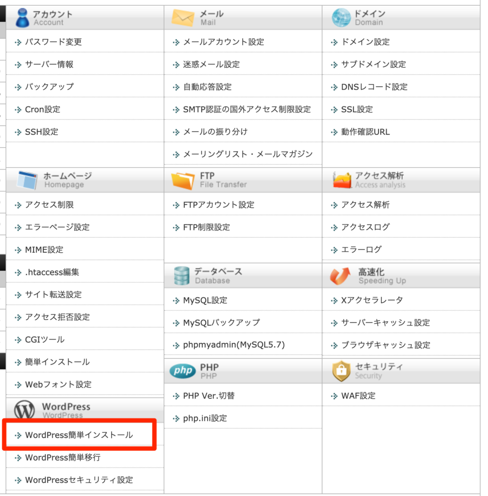Open アクセス拒否設定
Image resolution: width=488 pixels, height=496 pixels.
click(x=57, y=317)
